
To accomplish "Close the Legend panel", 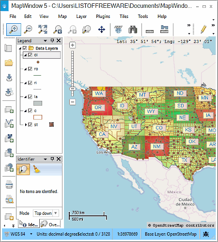I will tap(59, 40).
